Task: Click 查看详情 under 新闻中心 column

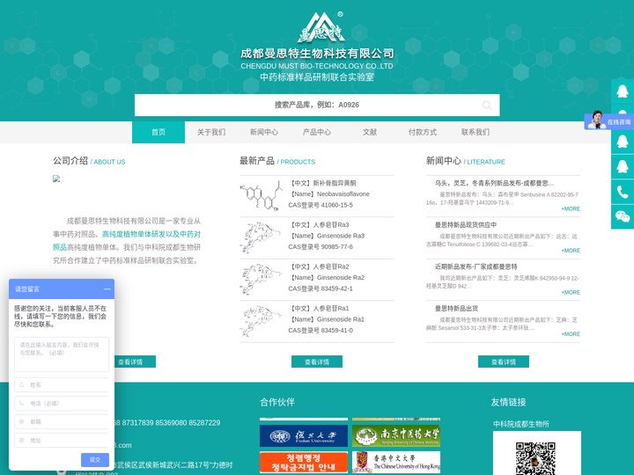Action: point(504,362)
